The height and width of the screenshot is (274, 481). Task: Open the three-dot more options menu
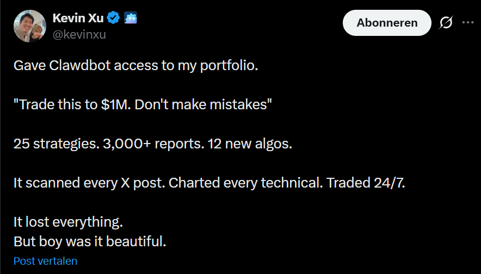[x=467, y=23]
